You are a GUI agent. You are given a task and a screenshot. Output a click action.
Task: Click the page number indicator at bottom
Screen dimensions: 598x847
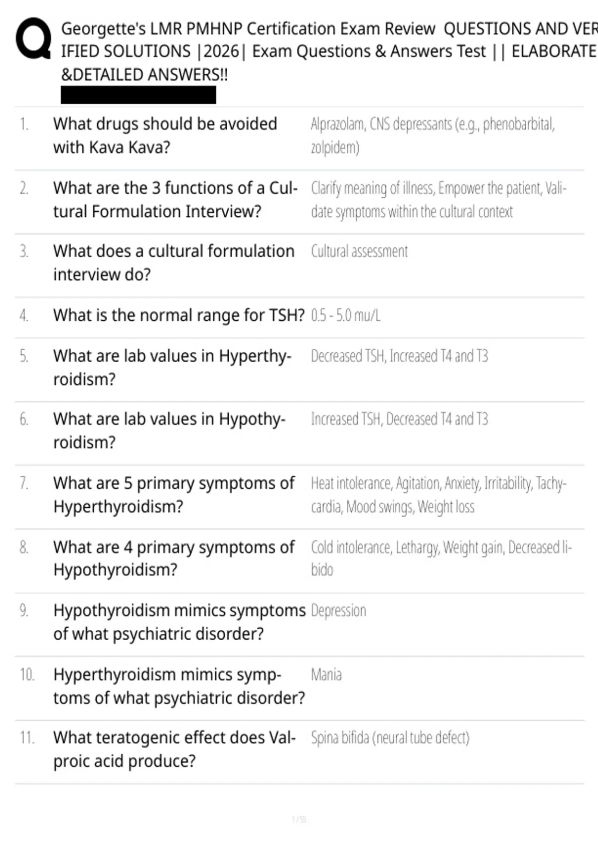[299, 819]
